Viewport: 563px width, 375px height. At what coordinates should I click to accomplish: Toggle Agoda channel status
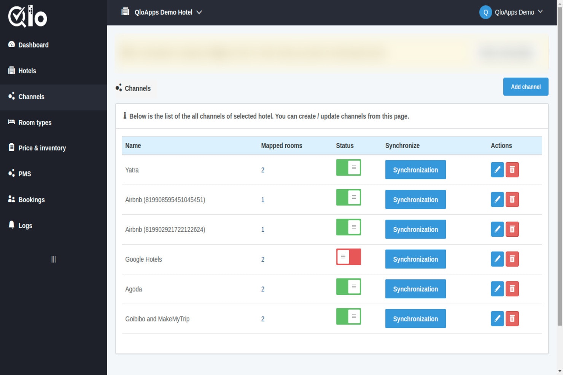coord(348,287)
